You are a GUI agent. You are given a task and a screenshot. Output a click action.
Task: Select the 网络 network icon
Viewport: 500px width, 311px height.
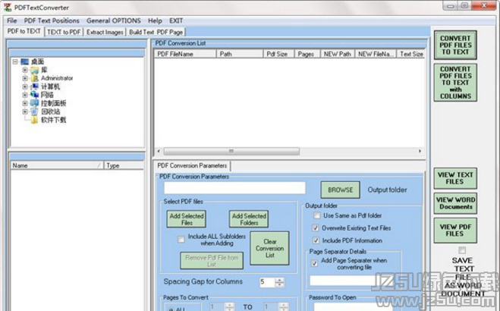point(34,95)
